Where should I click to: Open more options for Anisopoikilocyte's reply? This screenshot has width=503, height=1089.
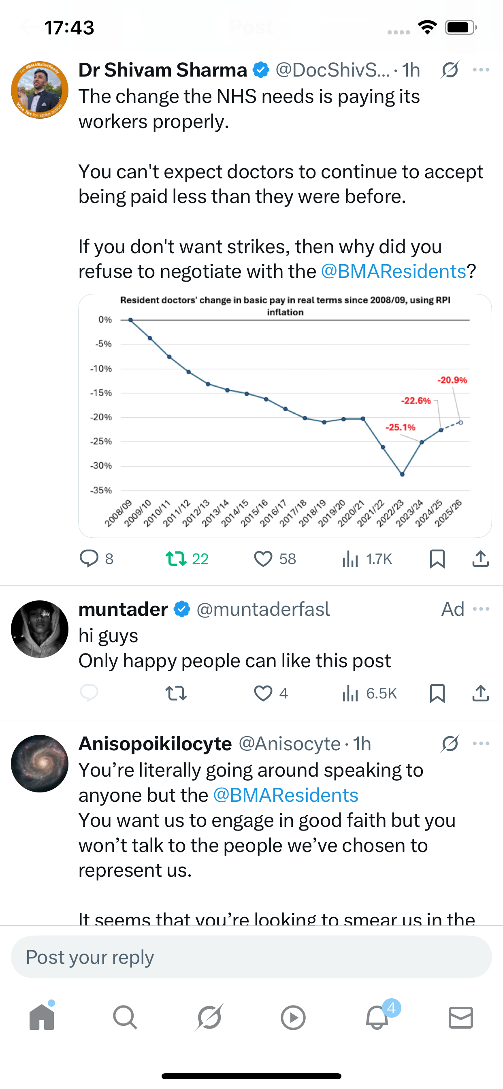481,743
